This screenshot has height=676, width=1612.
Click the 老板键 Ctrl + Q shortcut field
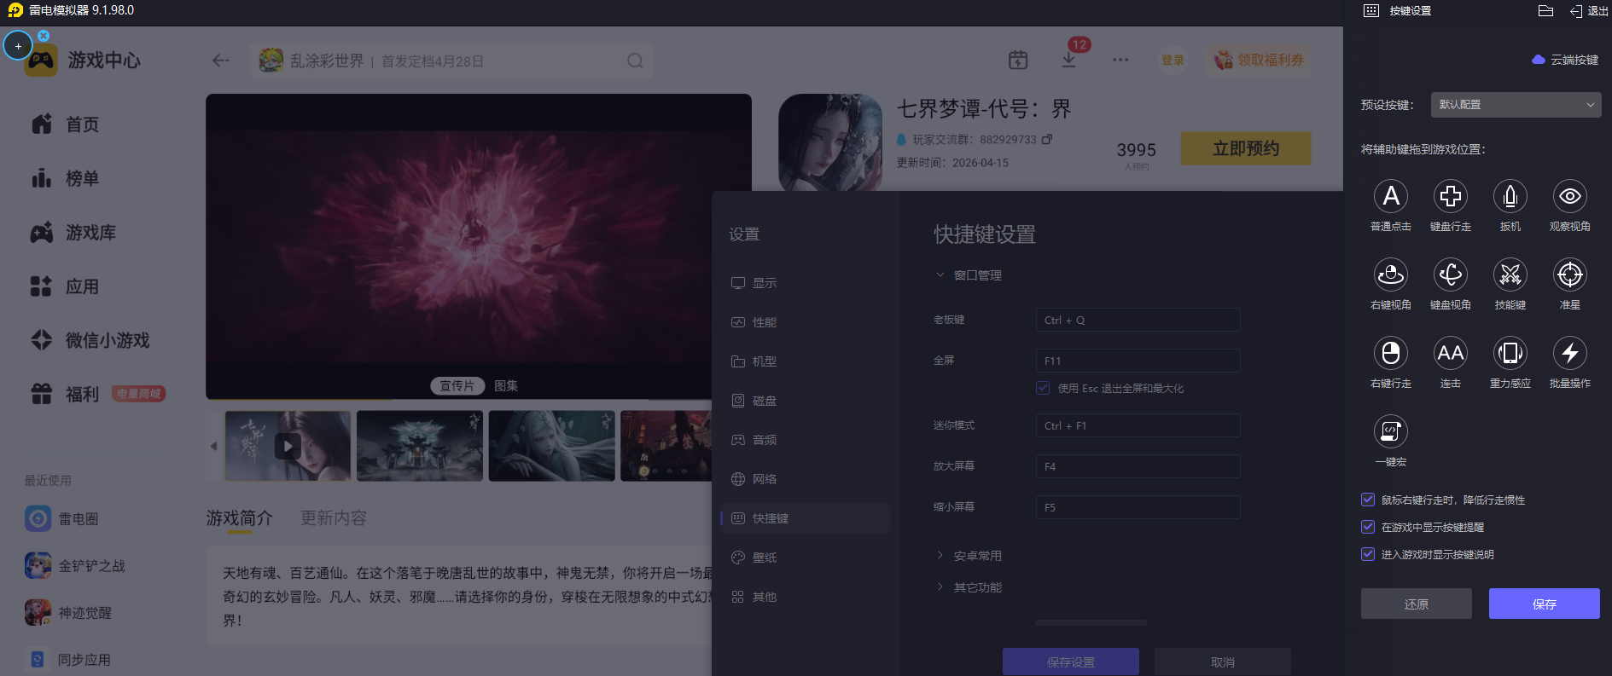(1137, 321)
